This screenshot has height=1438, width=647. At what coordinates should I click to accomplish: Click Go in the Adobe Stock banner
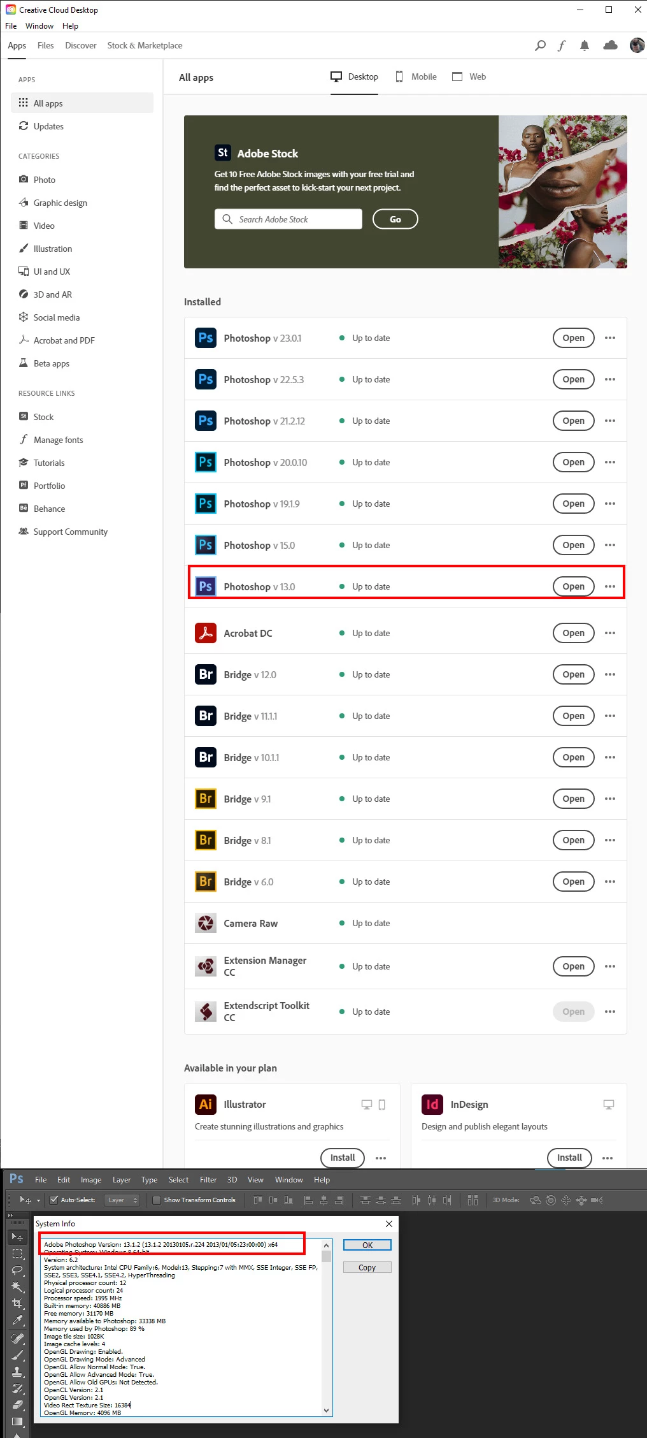coord(395,219)
